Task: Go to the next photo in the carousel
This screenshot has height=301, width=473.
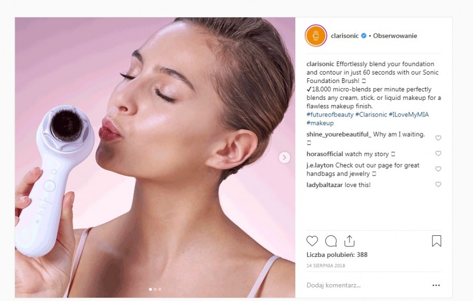Action: [284, 158]
